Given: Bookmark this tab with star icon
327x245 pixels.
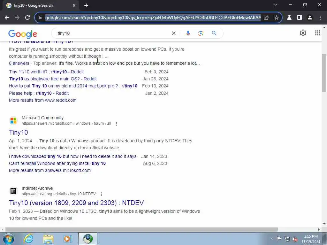Looking at the screenshot, I should (277, 18).
